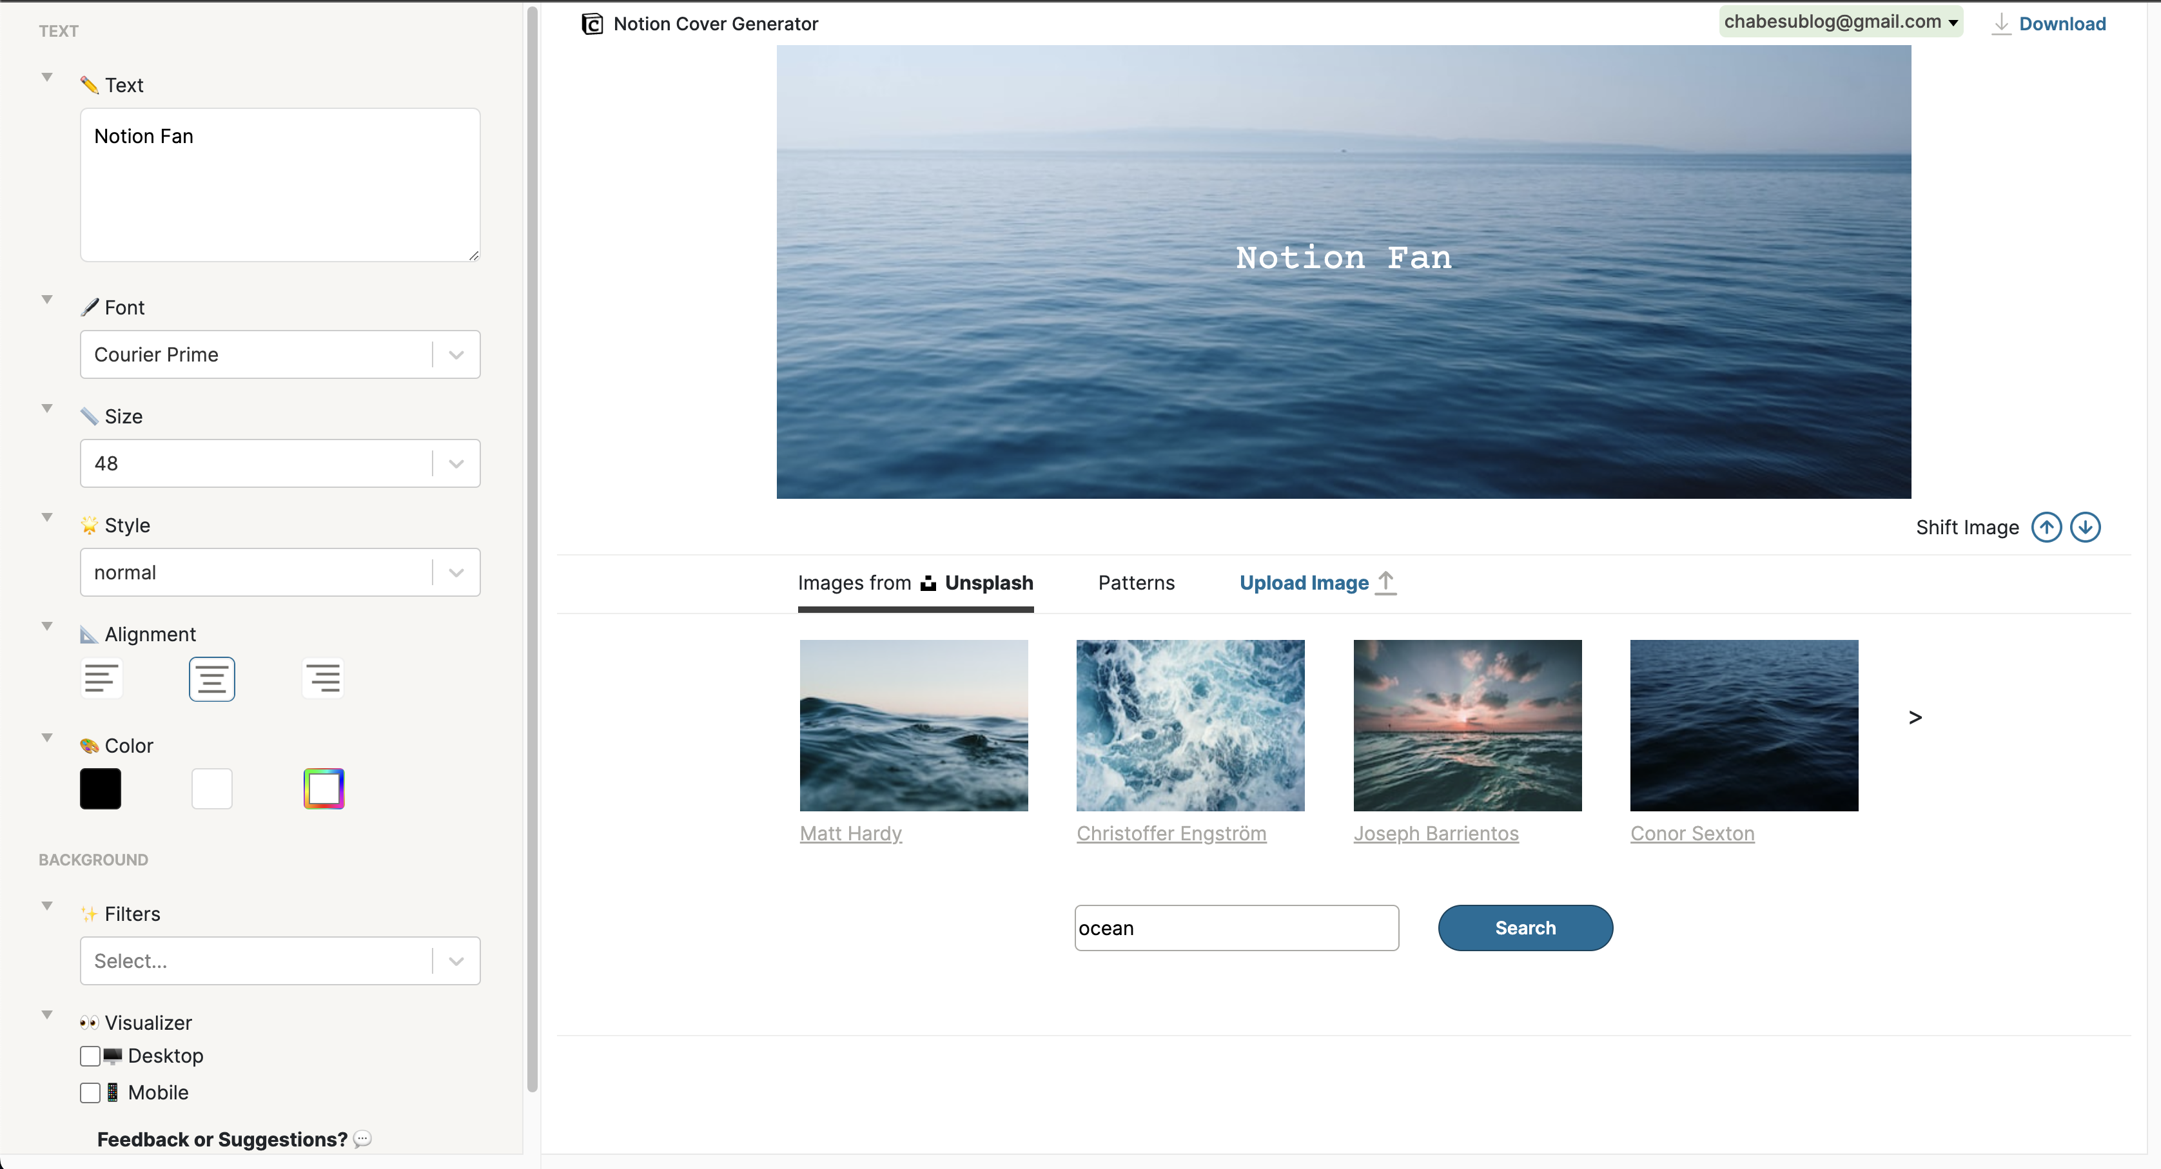Click the Mobile phone icon

(112, 1093)
